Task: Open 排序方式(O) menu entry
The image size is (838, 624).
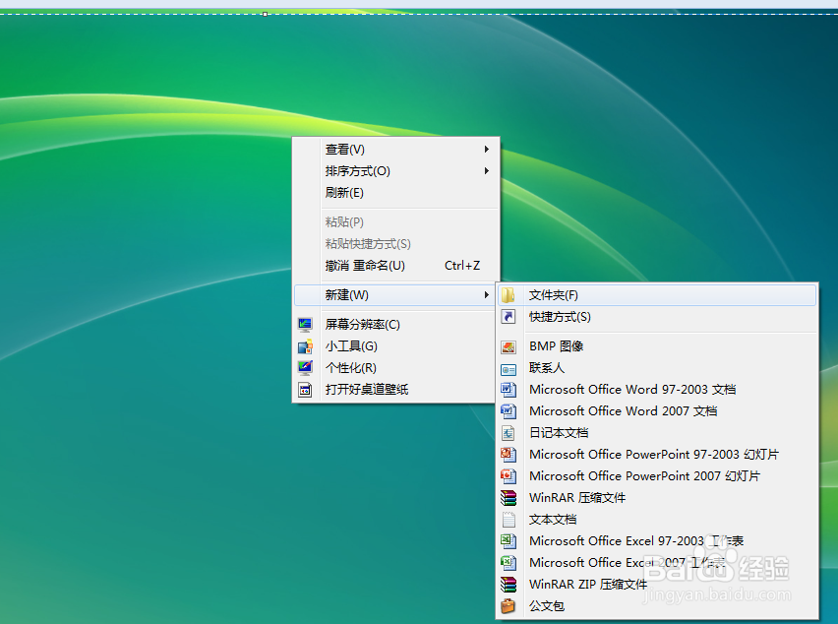Action: coord(395,171)
